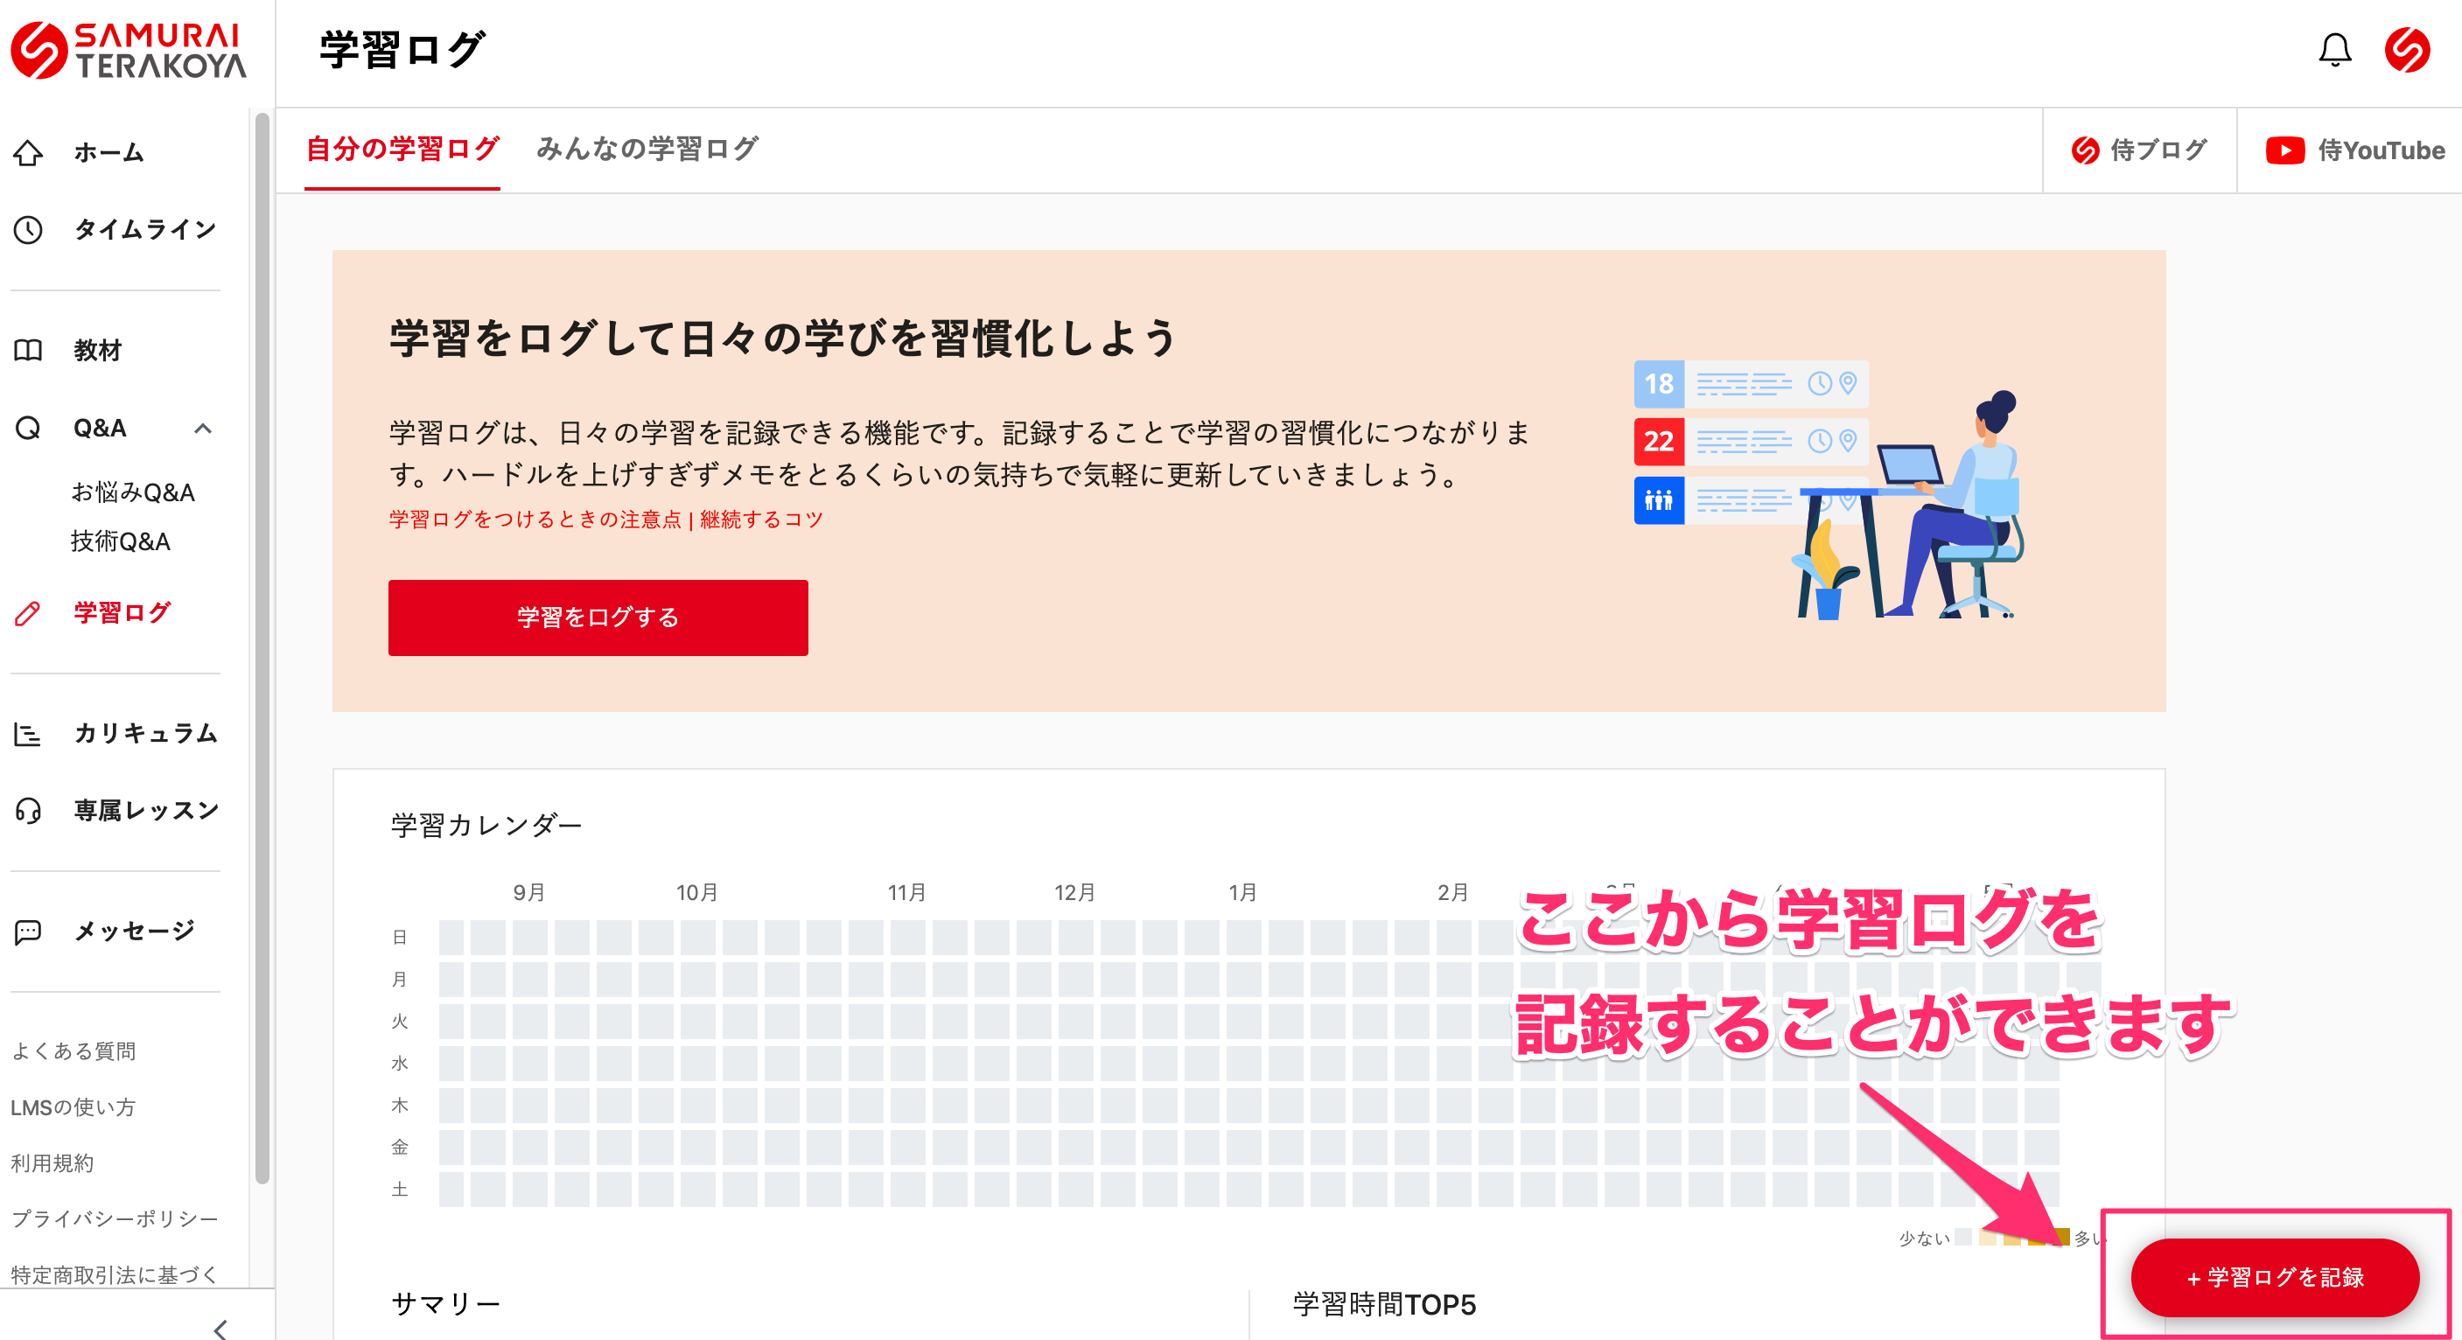Click the カリキュラム chart icon
Screen dimensions: 2462x1340
[x=29, y=734]
